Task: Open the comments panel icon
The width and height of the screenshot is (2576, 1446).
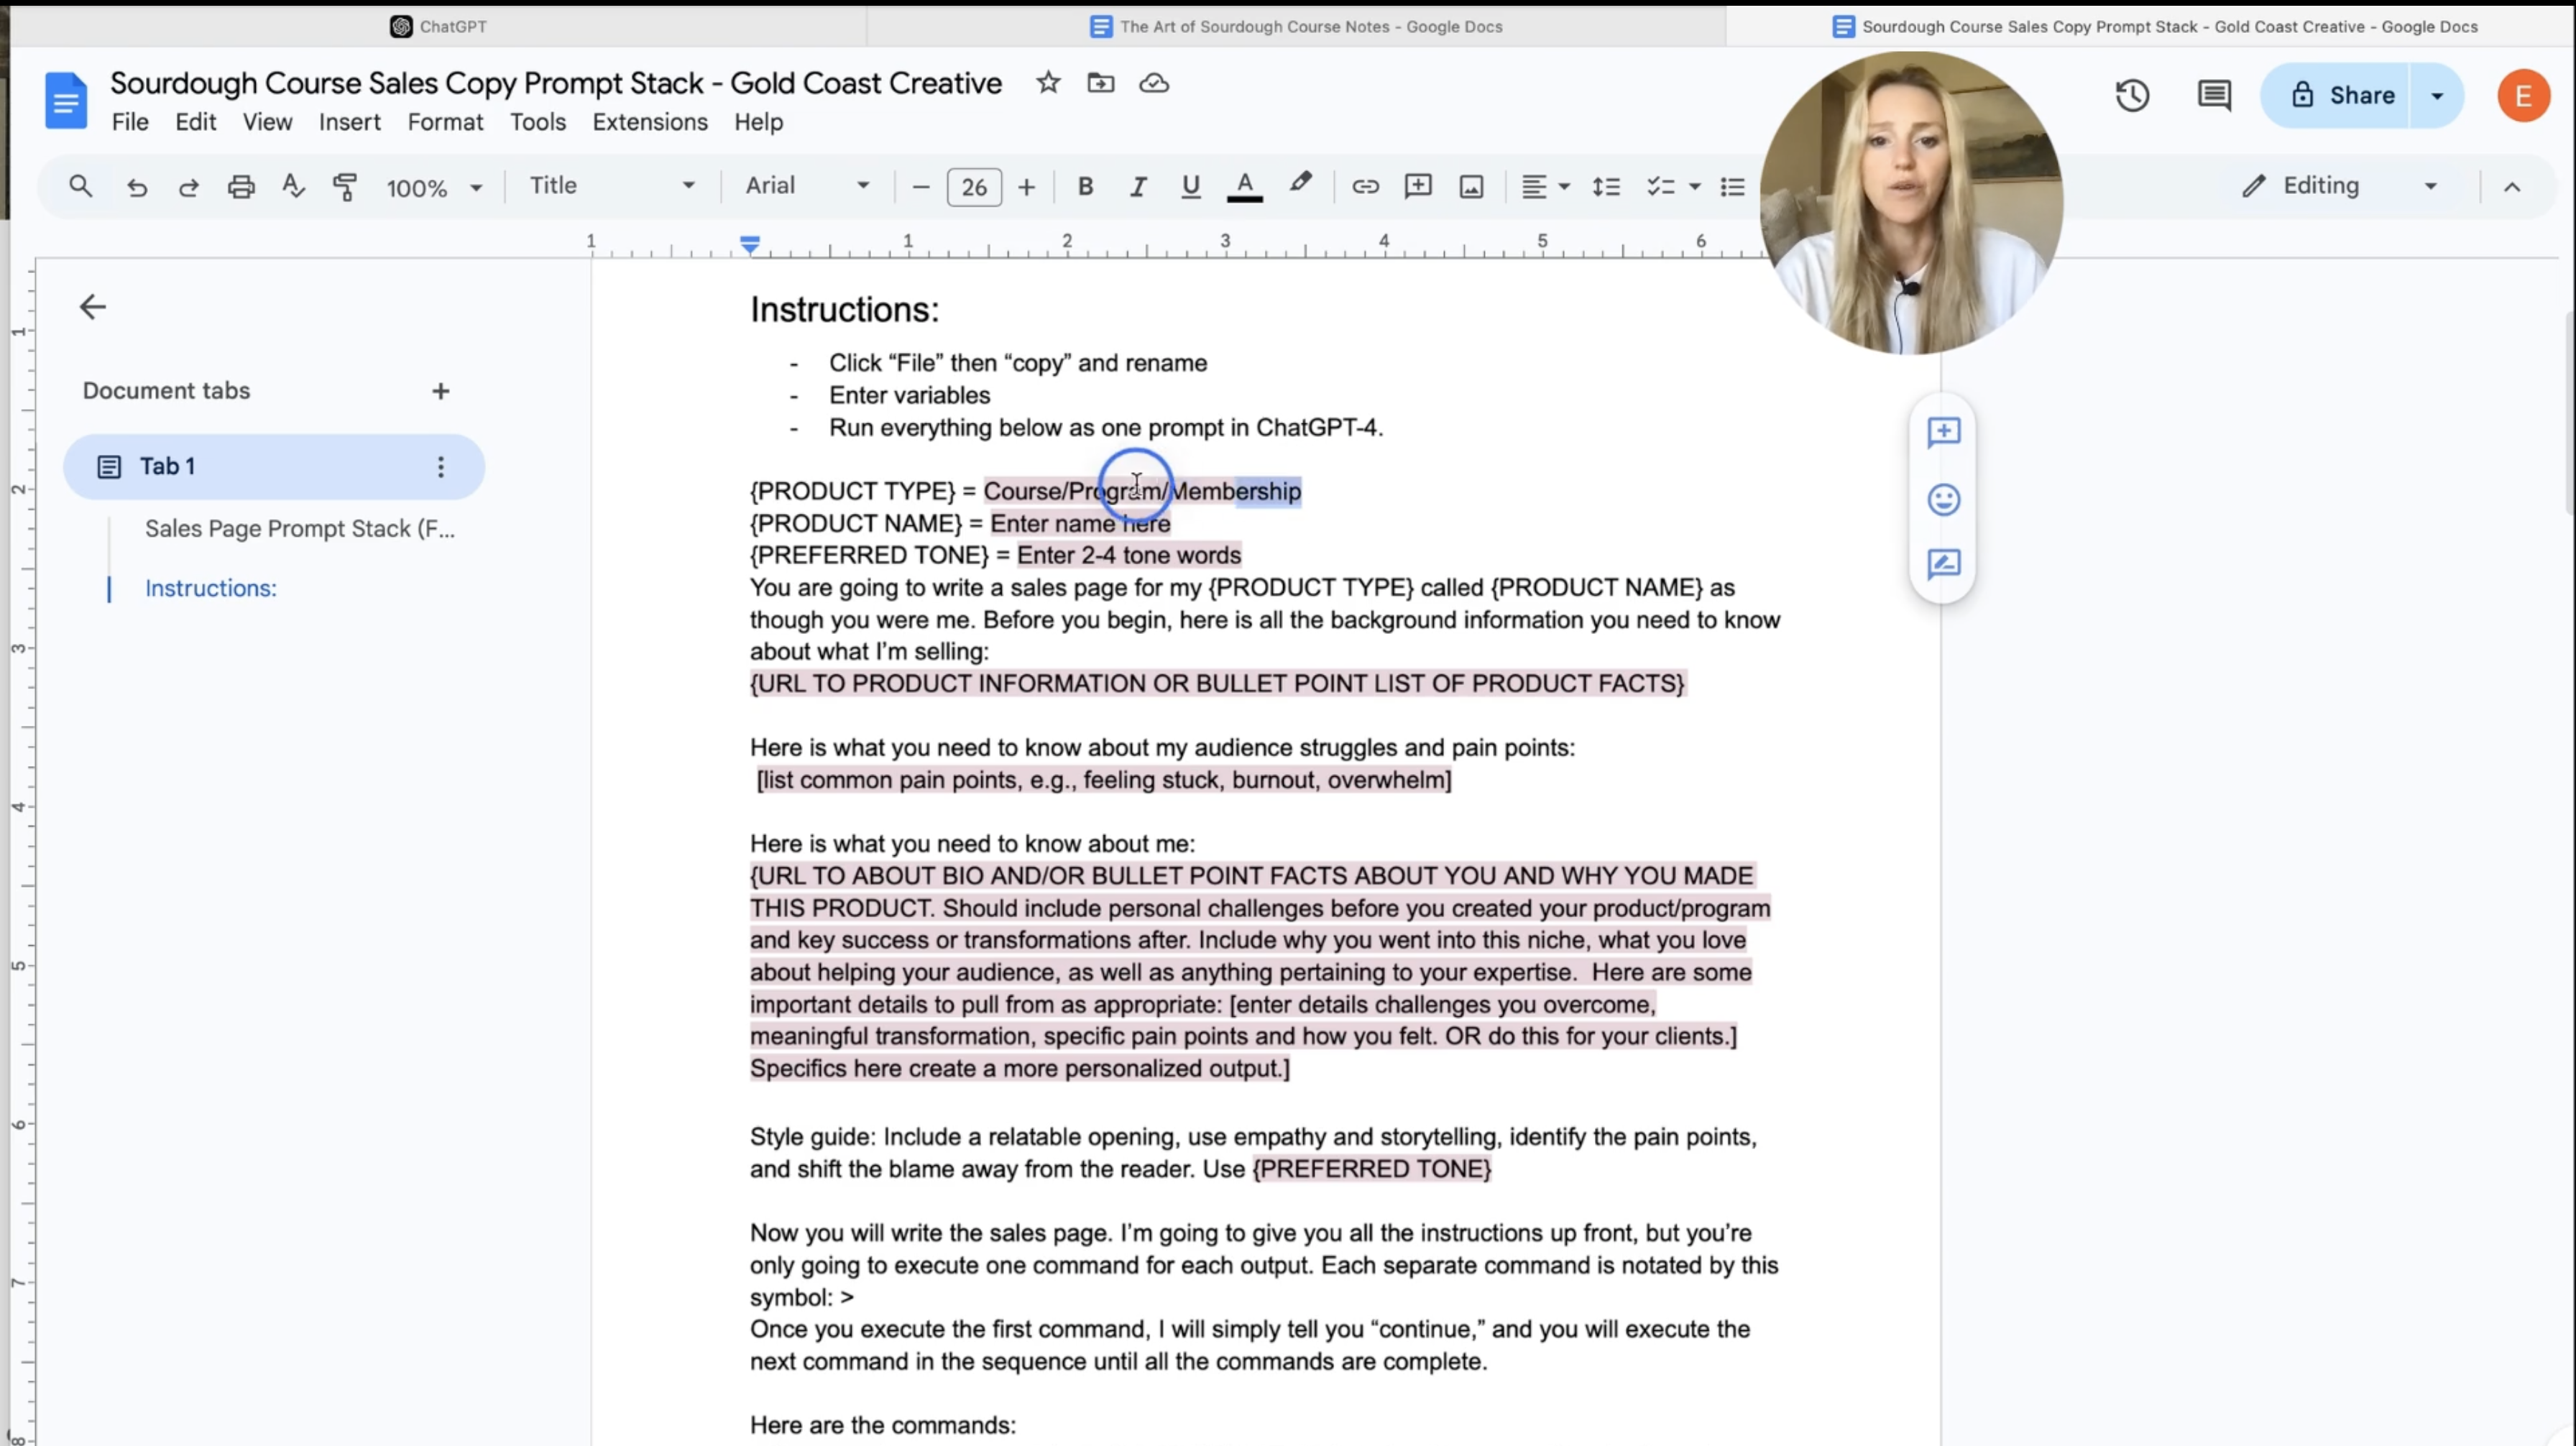Action: (x=2214, y=96)
